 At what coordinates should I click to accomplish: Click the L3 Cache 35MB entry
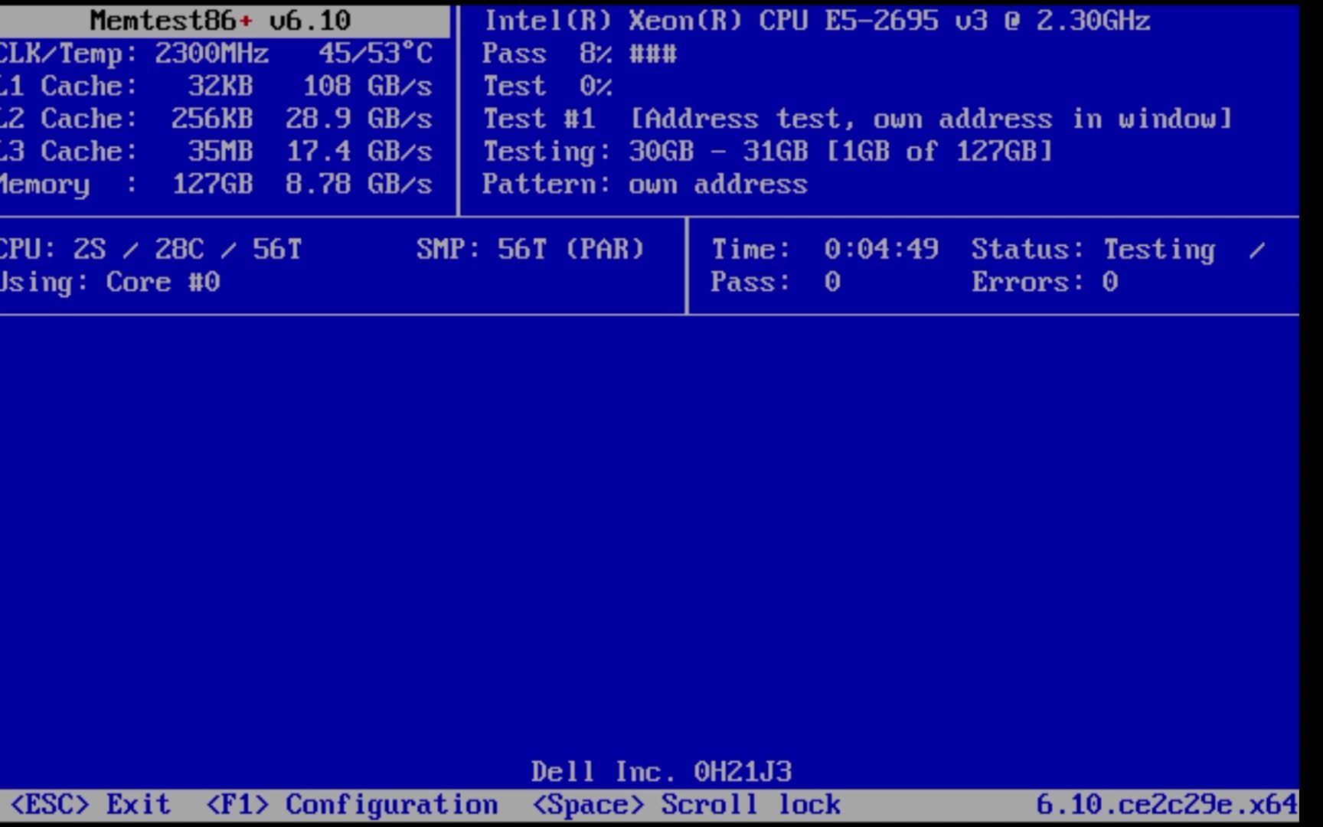point(126,152)
